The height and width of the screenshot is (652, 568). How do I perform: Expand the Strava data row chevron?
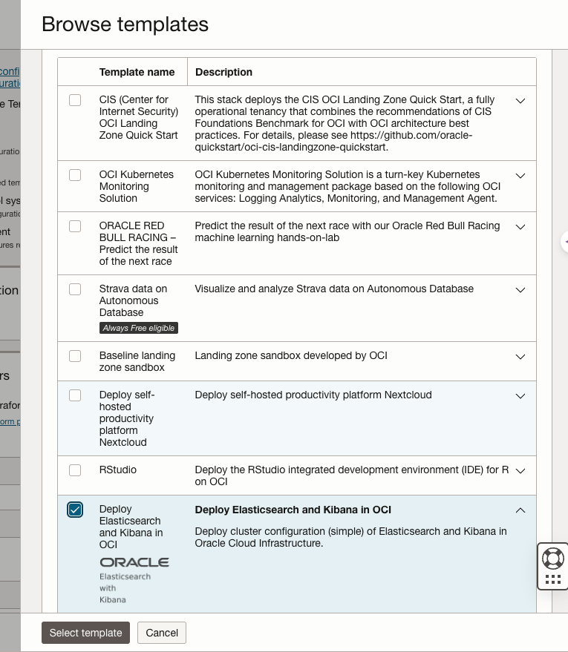[x=520, y=290]
